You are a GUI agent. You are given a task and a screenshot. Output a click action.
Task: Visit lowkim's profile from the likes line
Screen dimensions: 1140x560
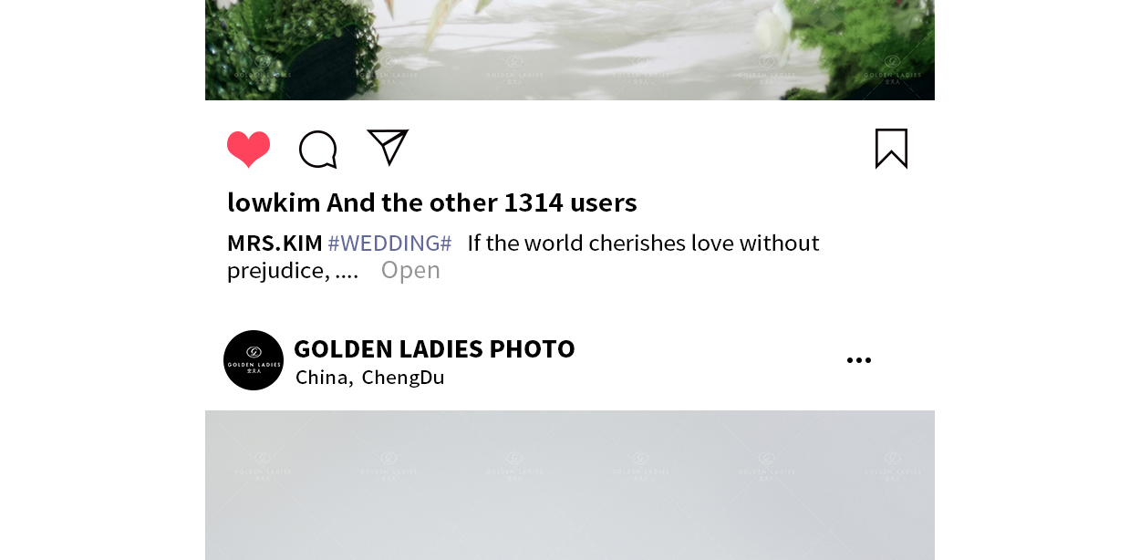pyautogui.click(x=274, y=202)
